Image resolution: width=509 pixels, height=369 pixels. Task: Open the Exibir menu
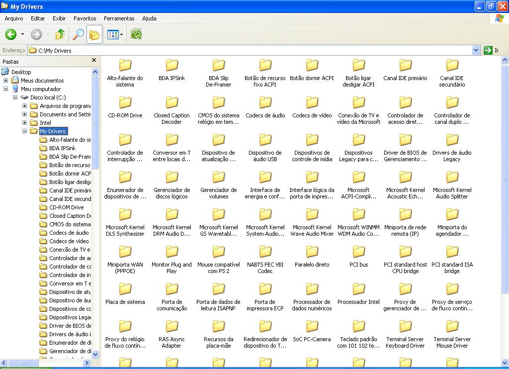tap(59, 18)
